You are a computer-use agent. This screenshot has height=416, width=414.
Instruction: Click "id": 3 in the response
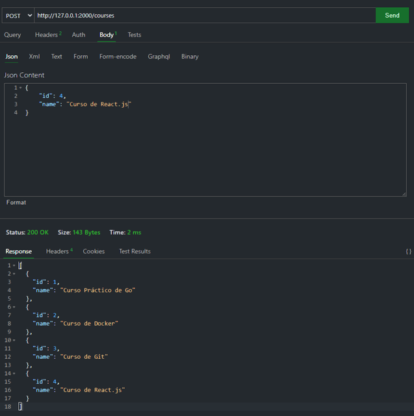[46, 348]
